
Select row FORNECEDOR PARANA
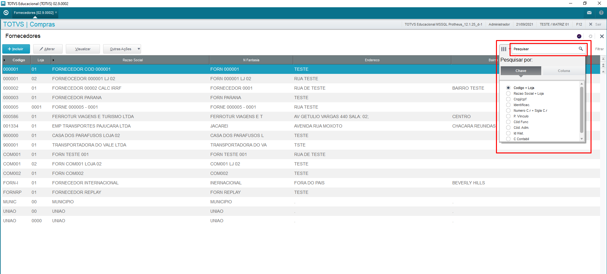[301, 98]
